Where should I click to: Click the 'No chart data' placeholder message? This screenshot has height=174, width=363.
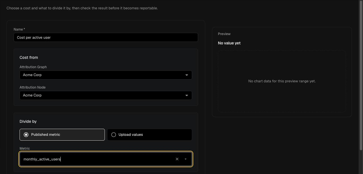click(x=282, y=81)
